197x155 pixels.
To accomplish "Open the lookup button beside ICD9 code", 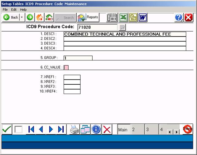I will 122,27.
